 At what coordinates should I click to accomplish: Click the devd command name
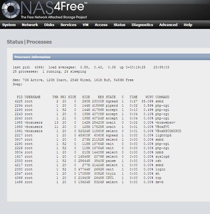[159, 182]
